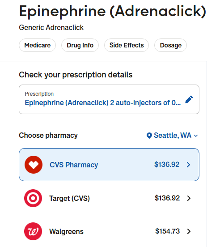
Task: Open the Dosage pill button
Action: pyautogui.click(x=171, y=45)
